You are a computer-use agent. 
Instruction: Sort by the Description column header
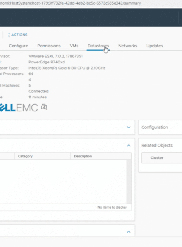101,156
